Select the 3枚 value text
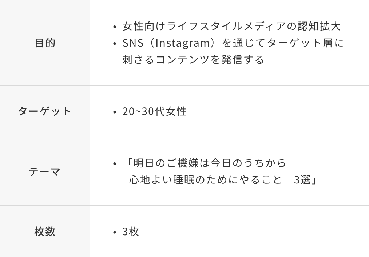This screenshot has width=369, height=257. (131, 232)
